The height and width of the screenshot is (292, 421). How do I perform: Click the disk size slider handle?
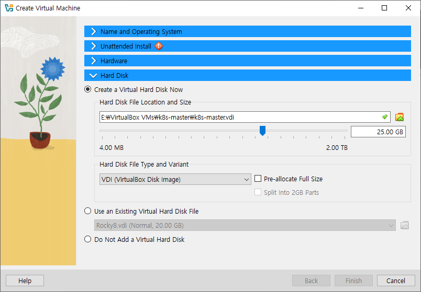[x=262, y=131]
